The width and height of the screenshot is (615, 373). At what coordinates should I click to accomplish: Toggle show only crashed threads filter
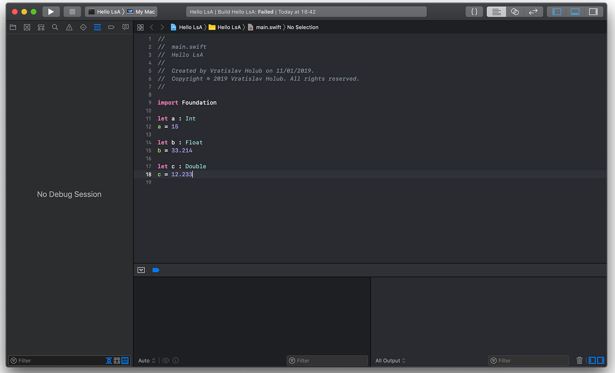pos(109,360)
